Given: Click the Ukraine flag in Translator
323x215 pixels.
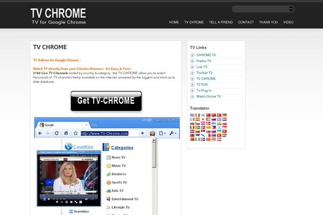Looking at the screenshot, I should pyautogui.click(x=219, y=131).
